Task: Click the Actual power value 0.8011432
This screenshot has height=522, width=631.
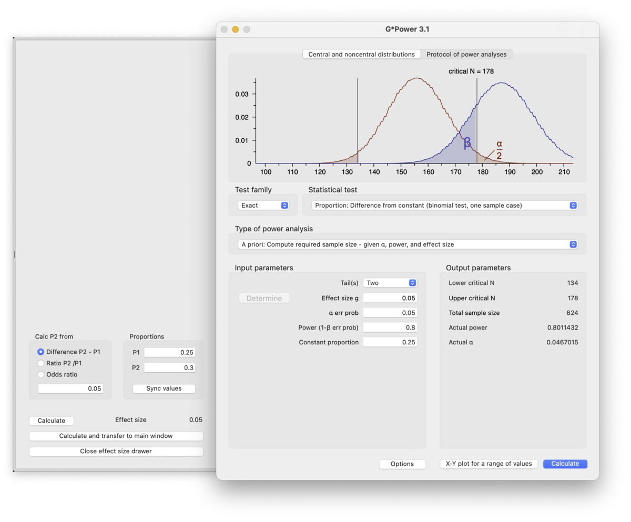Action: 563,327
